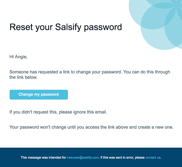Image resolution: width=182 pixels, height=167 pixels.
Task: Click the name Angie in the greeting
Action: pos(21,57)
